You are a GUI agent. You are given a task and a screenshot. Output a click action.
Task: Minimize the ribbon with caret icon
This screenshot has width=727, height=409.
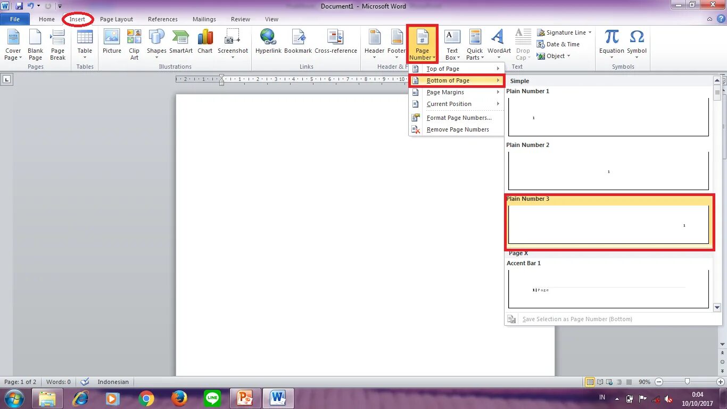[710, 19]
